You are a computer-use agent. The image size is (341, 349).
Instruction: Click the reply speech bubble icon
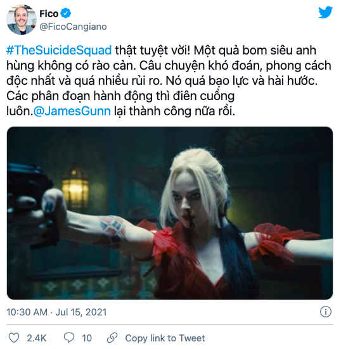[69, 338]
